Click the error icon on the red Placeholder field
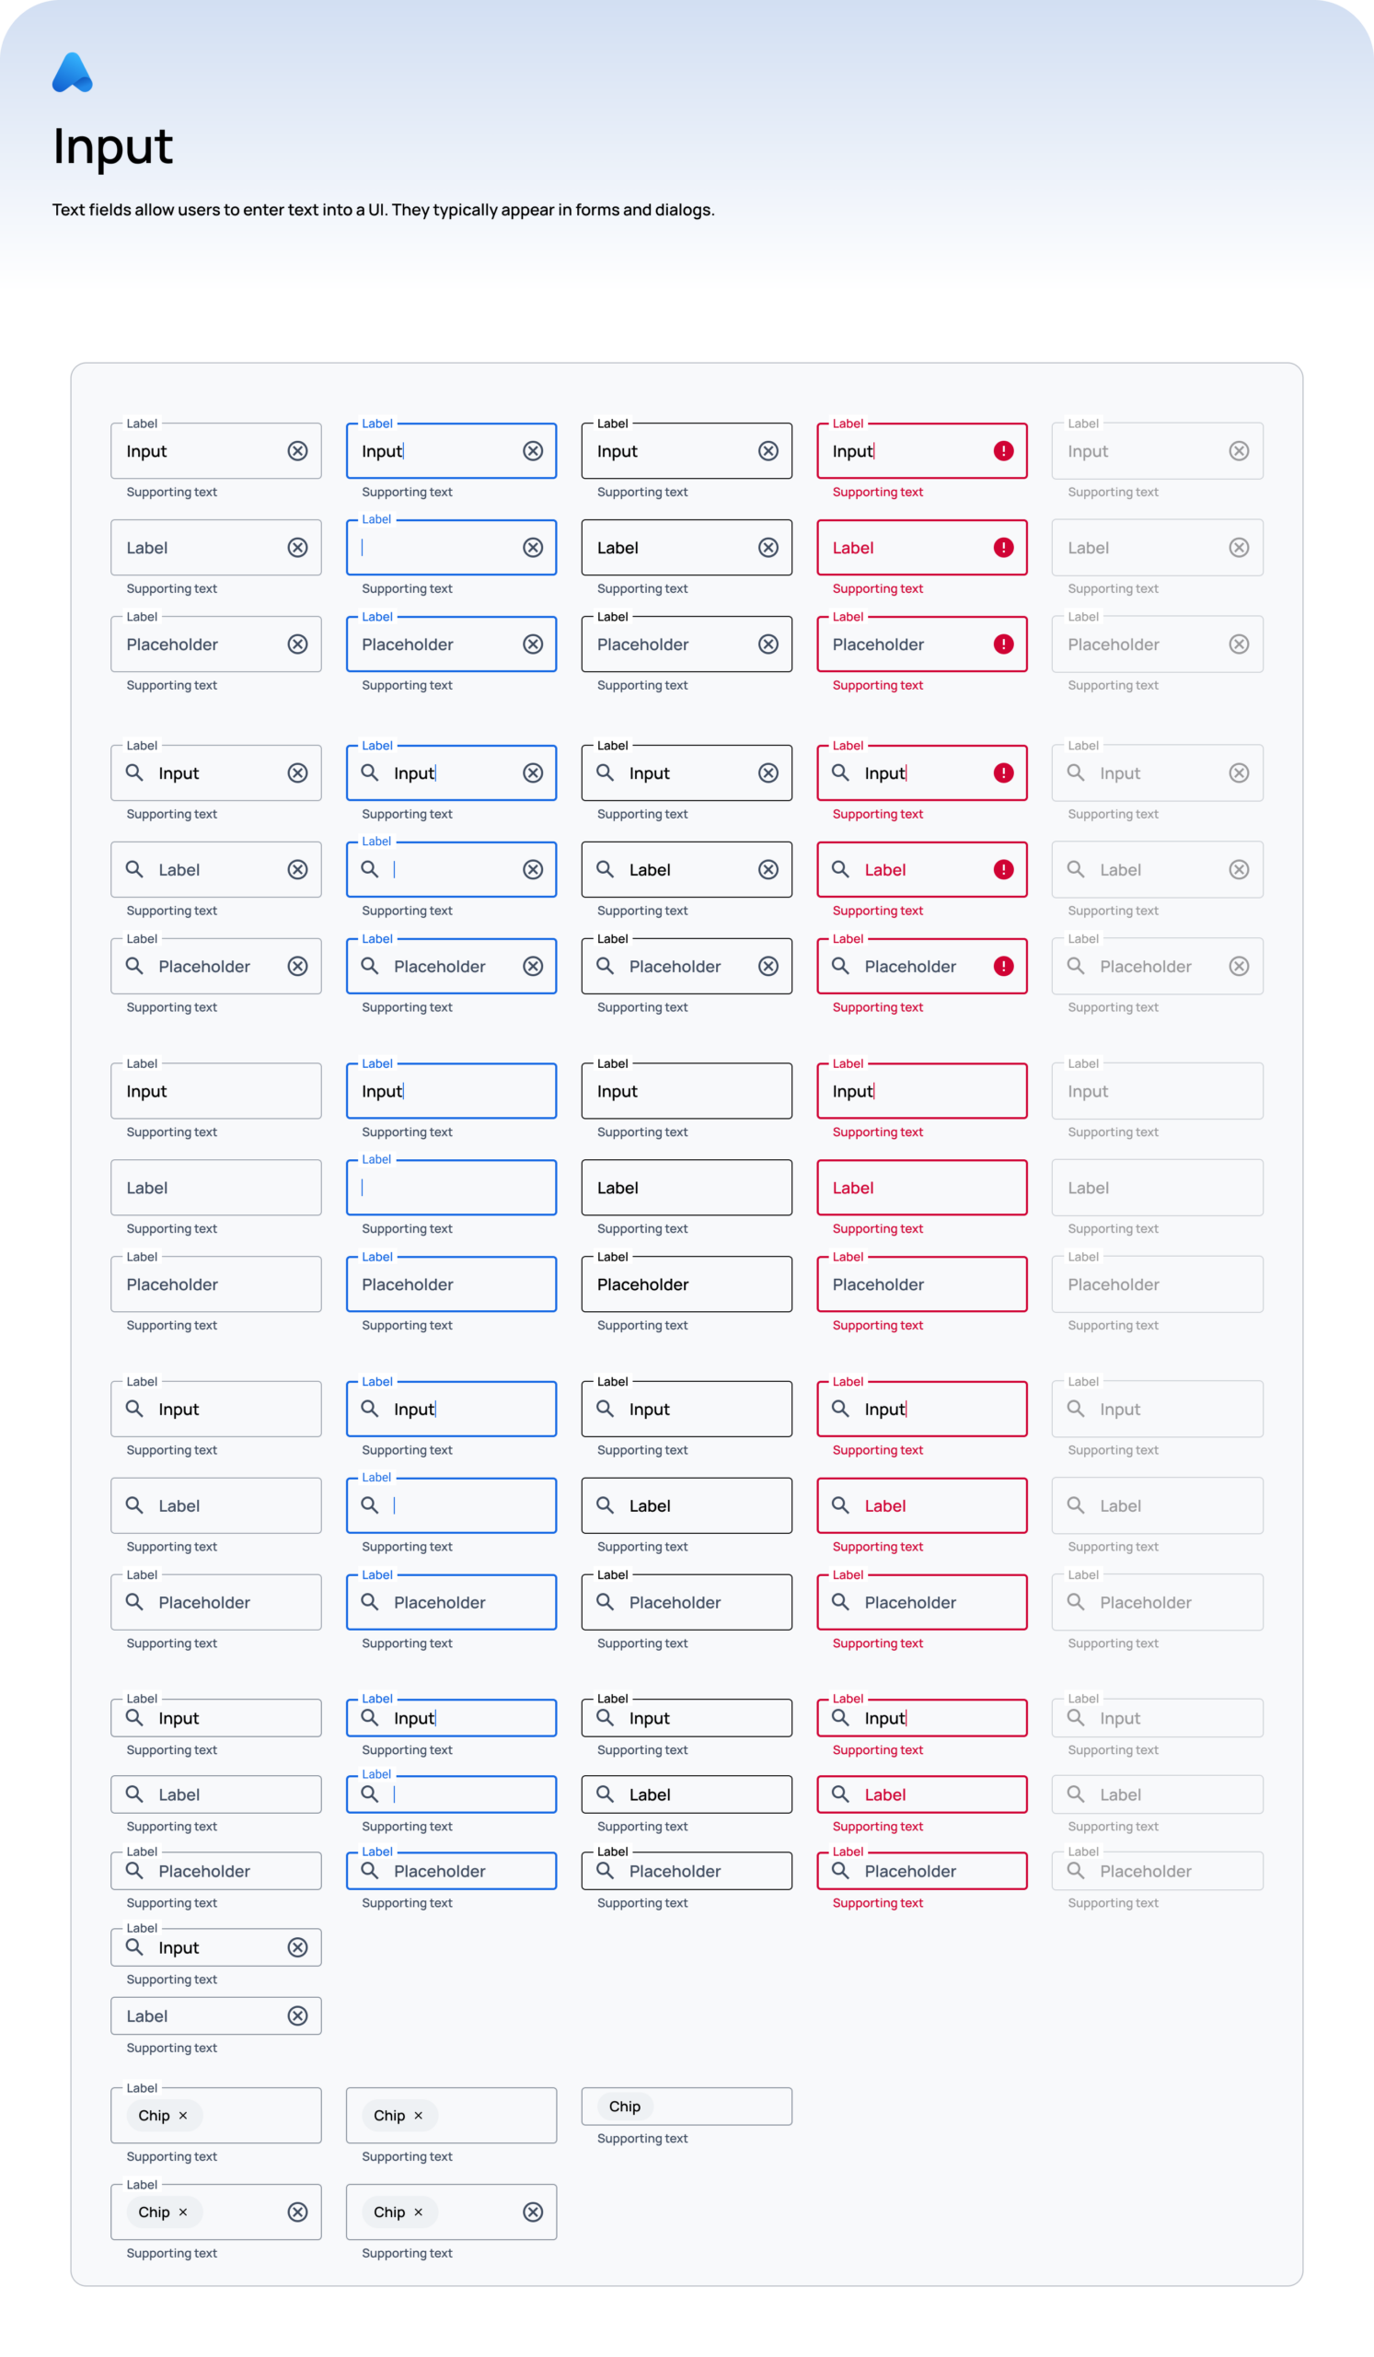Screen dimensions: 1374x2357 point(1003,644)
